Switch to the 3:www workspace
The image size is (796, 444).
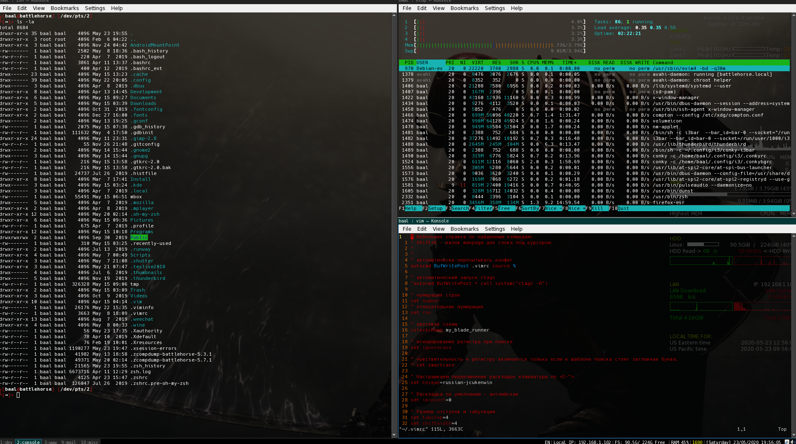click(x=50, y=442)
